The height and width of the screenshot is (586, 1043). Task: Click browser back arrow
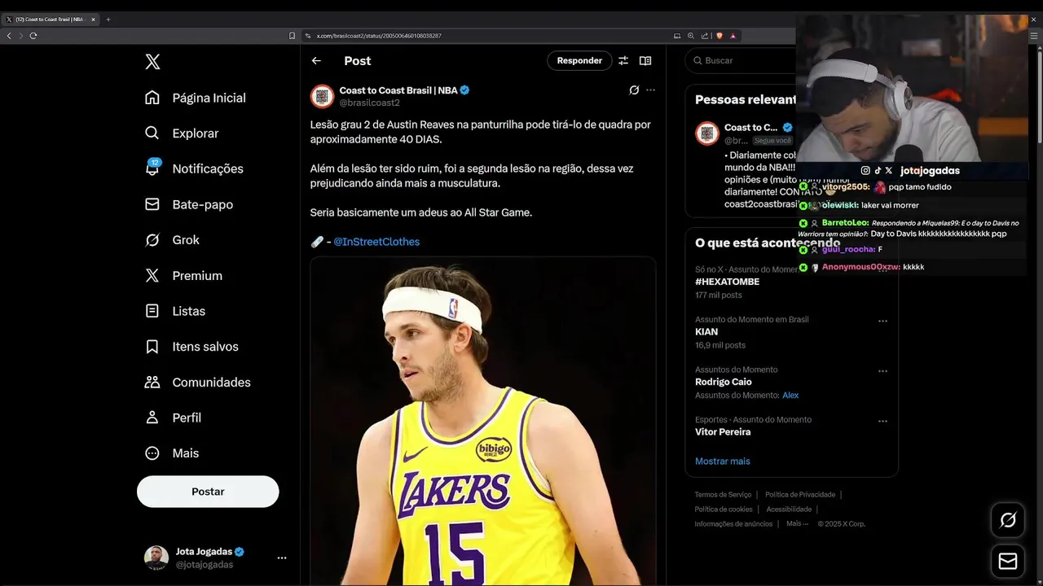point(9,36)
